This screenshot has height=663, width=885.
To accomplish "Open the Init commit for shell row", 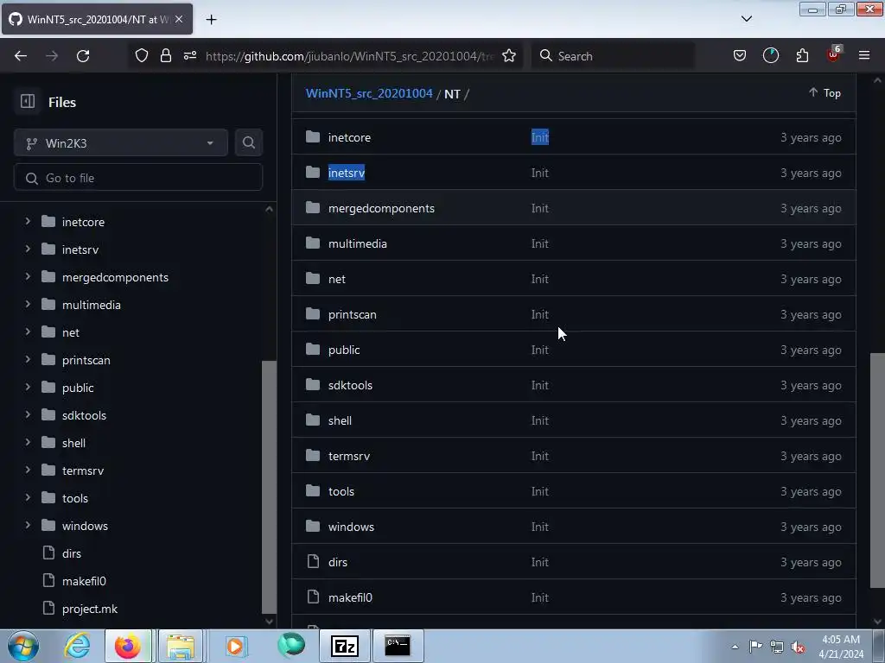I will [x=539, y=421].
